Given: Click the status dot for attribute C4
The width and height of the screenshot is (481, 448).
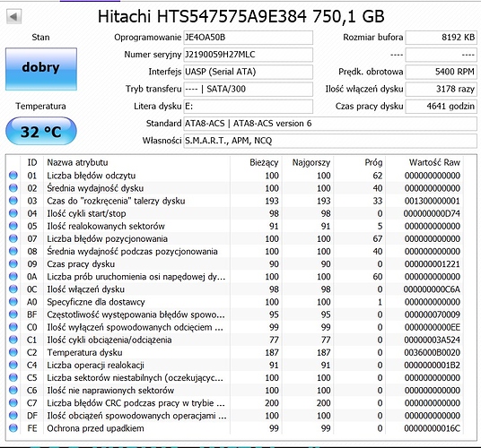Looking at the screenshot, I should pyautogui.click(x=13, y=365).
